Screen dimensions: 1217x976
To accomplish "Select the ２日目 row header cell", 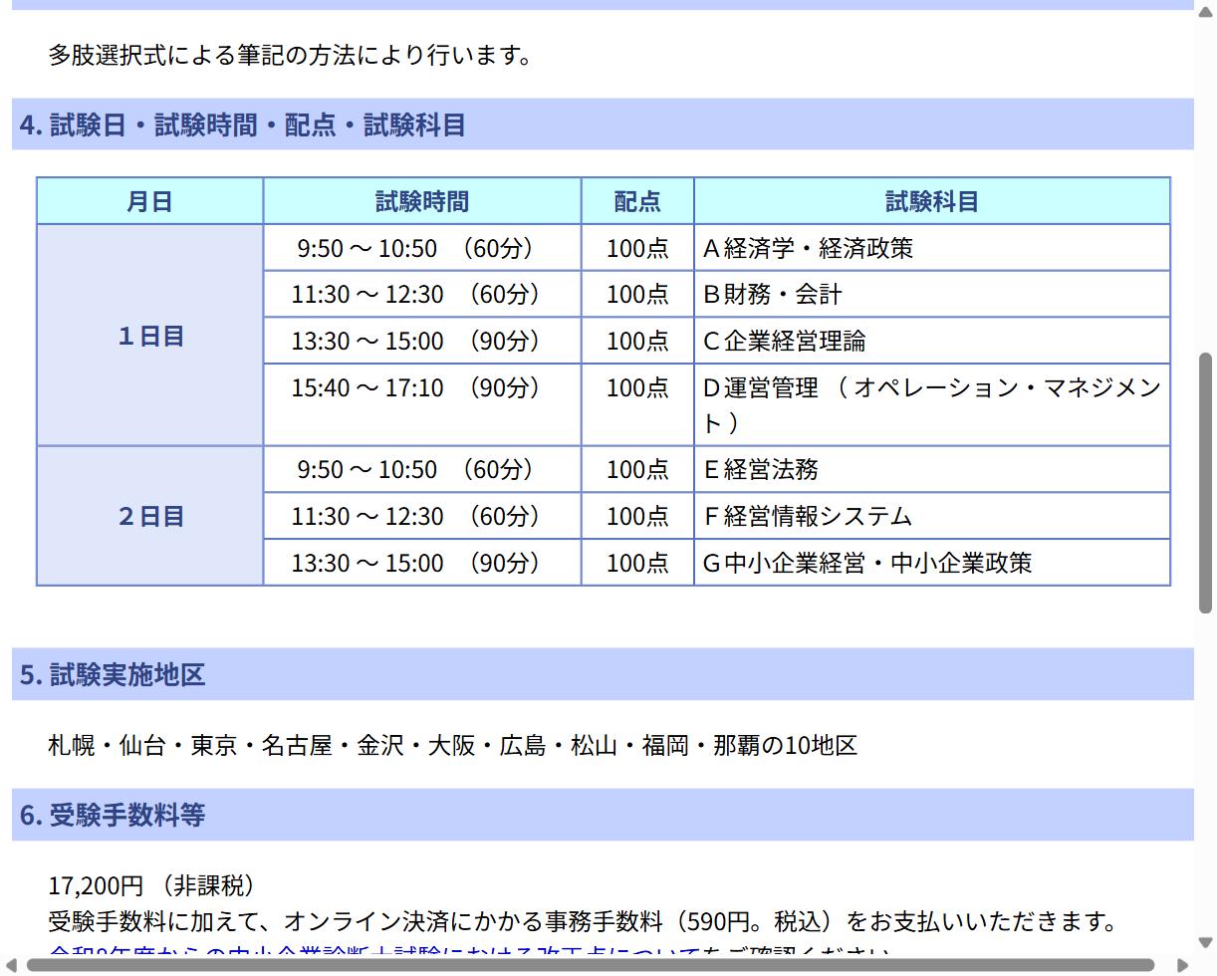I will (x=149, y=516).
